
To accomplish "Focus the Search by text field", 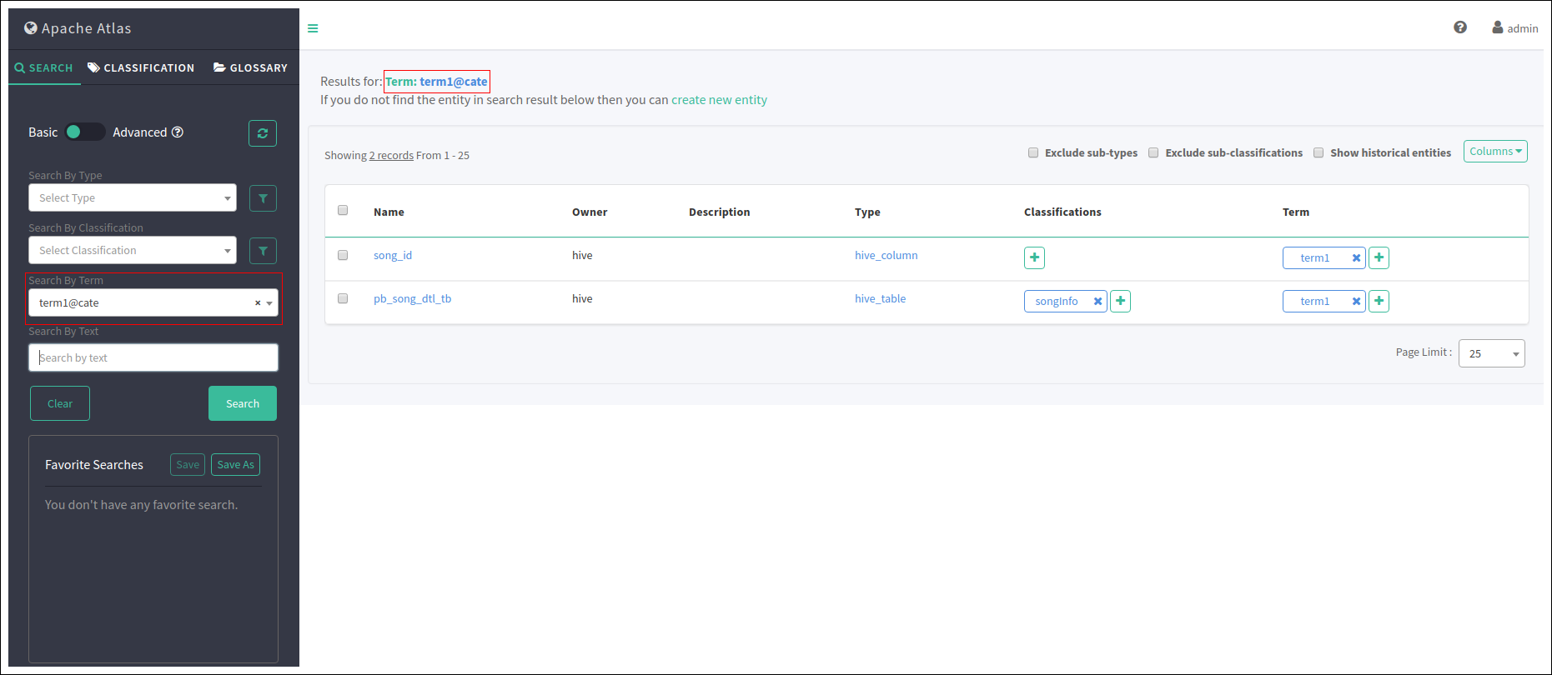I will tap(153, 357).
